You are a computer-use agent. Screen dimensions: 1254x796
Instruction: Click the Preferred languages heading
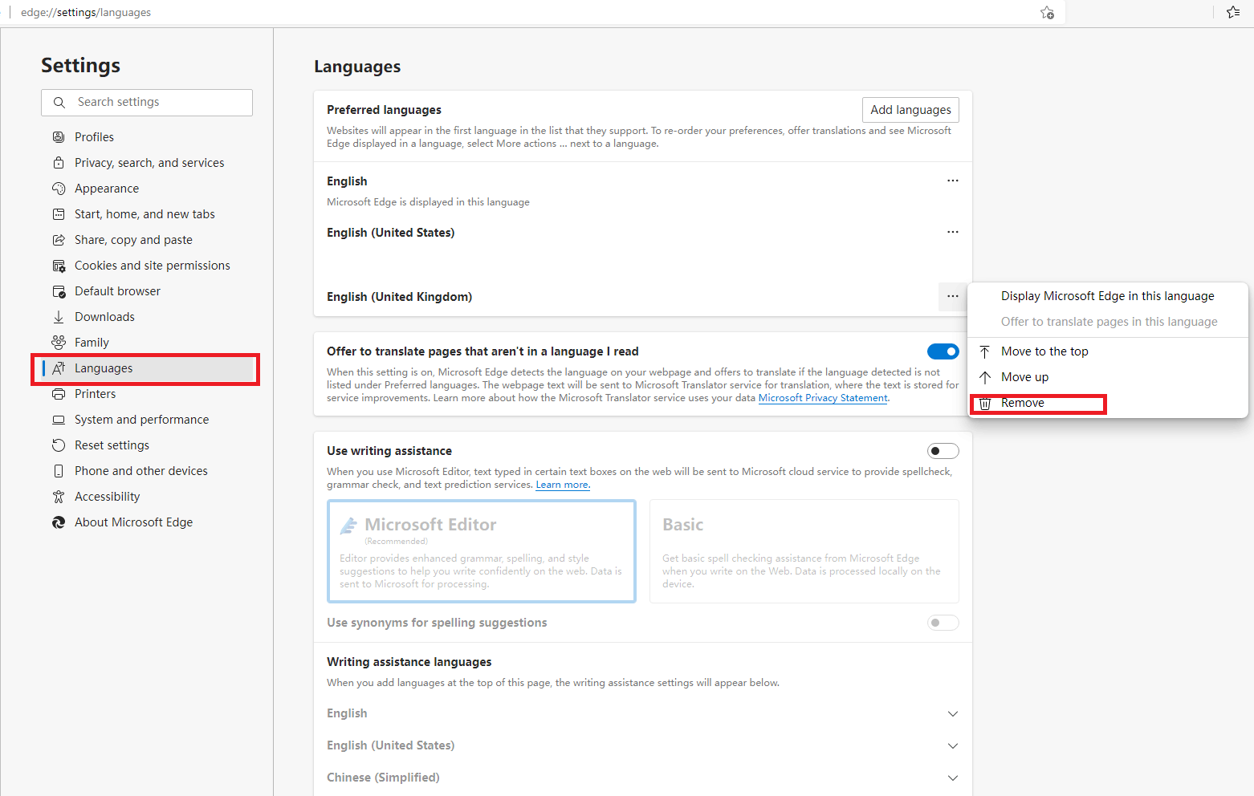(x=384, y=110)
